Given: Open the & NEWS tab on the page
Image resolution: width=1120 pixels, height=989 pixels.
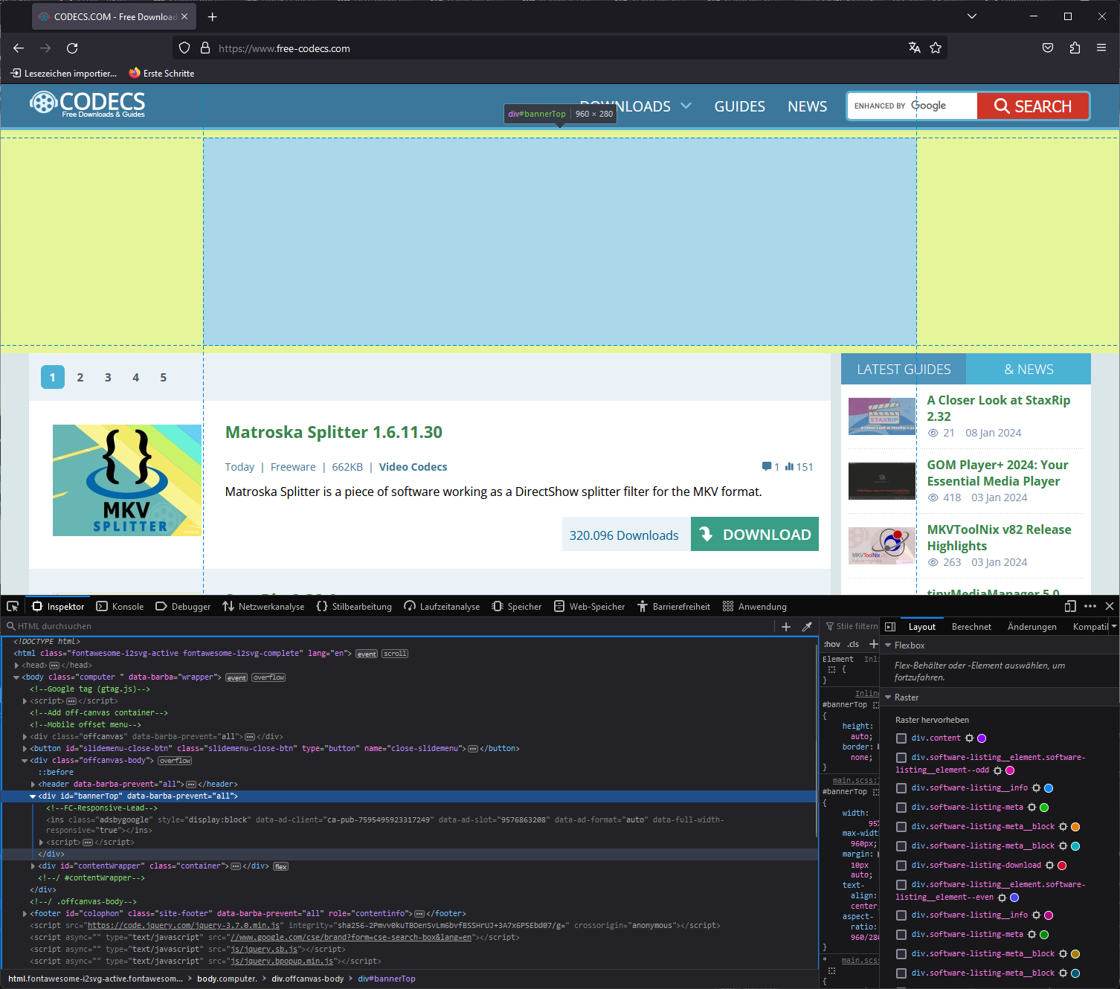Looking at the screenshot, I should coord(1029,369).
